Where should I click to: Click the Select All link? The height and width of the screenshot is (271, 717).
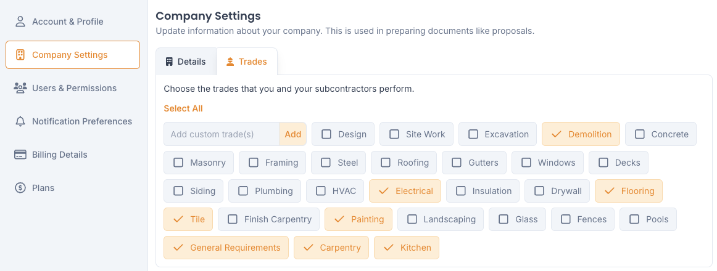pos(183,108)
